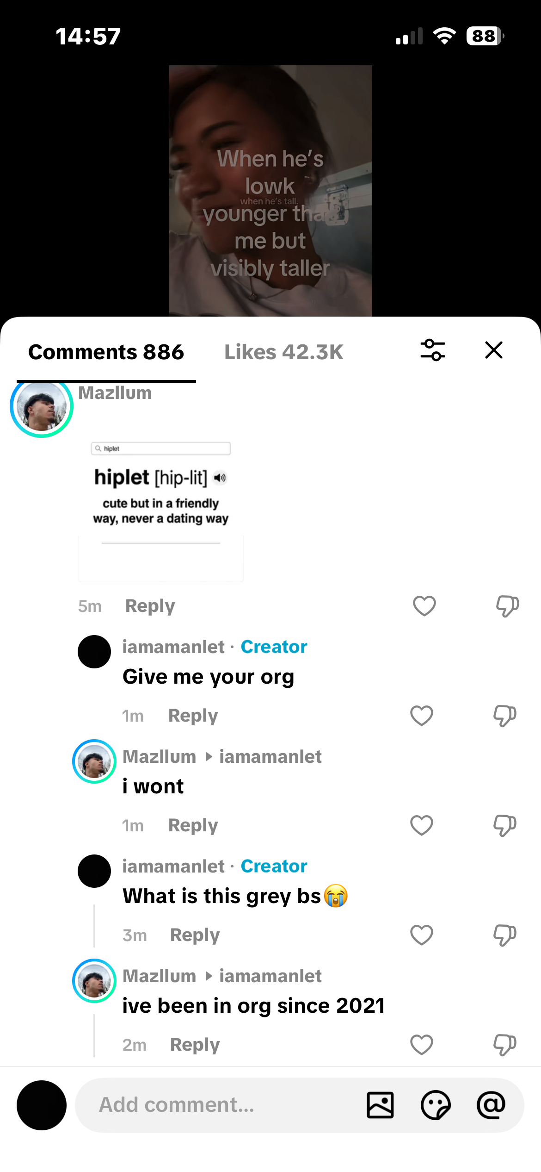The height and width of the screenshot is (1172, 541).
Task: Switch to the Likes 42.3K tab
Action: pos(284,352)
